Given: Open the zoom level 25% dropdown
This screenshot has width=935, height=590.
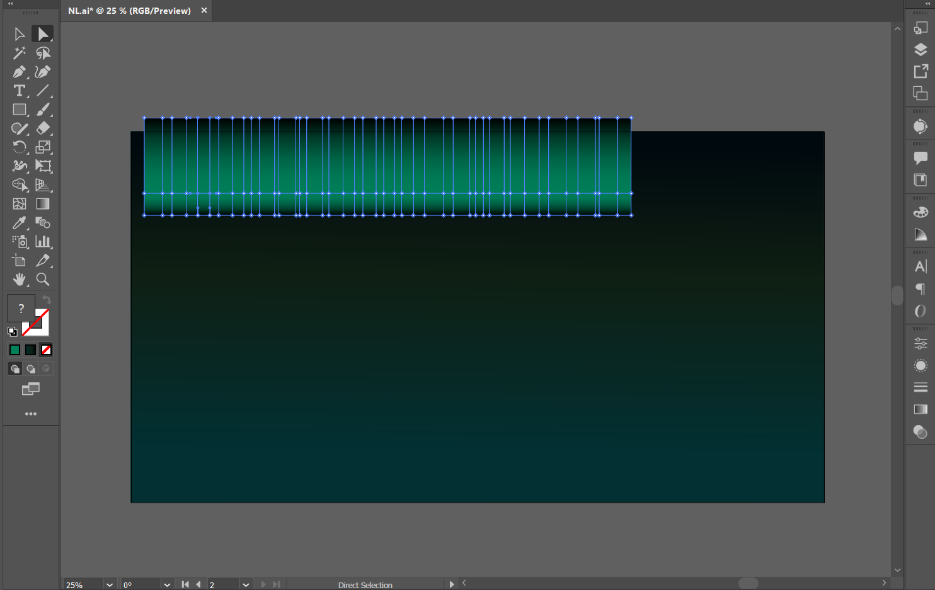Looking at the screenshot, I should point(110,585).
